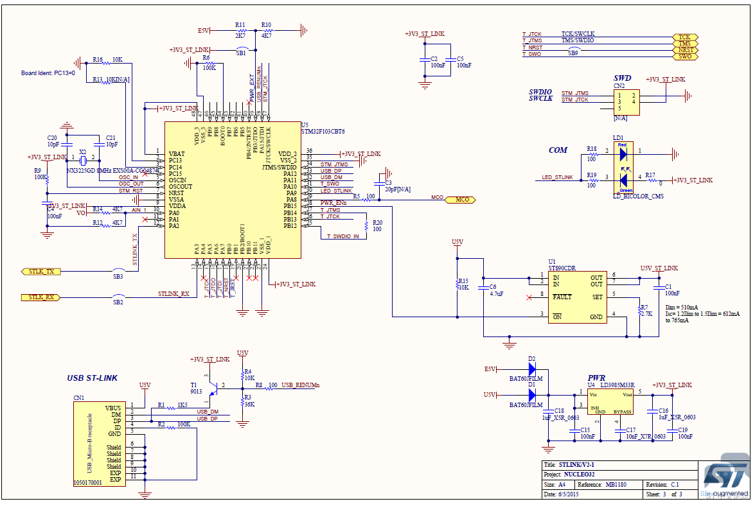Select the MCO port symbol
Viewport: 755px width, 506px height.
tap(461, 200)
